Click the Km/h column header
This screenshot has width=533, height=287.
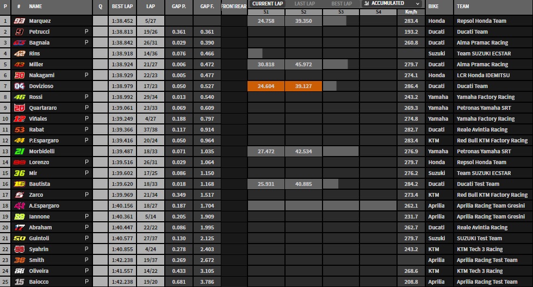tap(411, 12)
